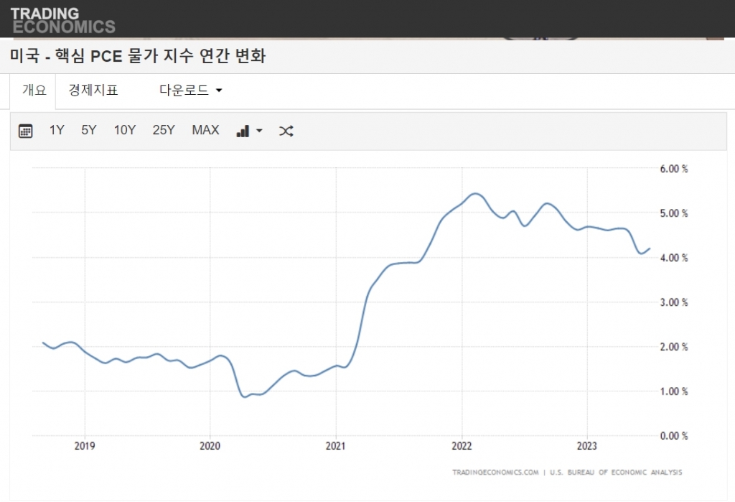Image resolution: width=735 pixels, height=502 pixels.
Task: Click the chart line trough after 2020
Action: pos(245,396)
